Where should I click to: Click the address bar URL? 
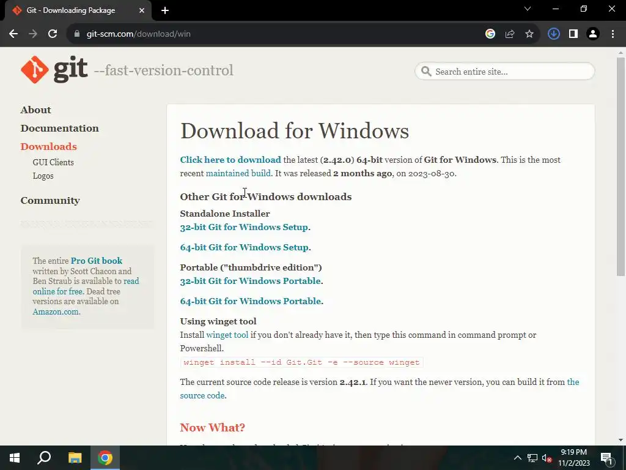click(139, 34)
